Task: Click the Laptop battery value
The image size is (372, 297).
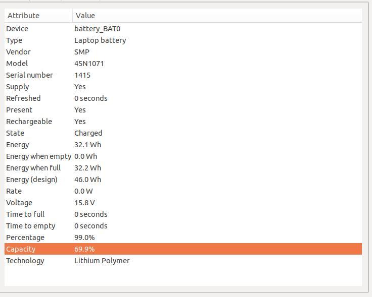Action: [x=100, y=40]
